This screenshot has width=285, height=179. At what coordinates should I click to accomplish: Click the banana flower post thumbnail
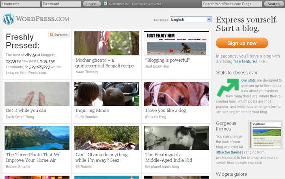click(x=107, y=44)
